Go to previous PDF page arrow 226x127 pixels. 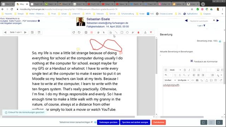(x=5, y=32)
